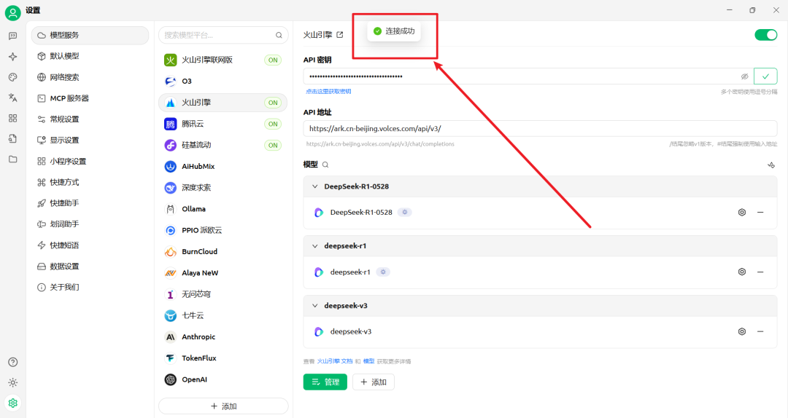Open 默认模型 settings section
788x418 pixels.
90,56
